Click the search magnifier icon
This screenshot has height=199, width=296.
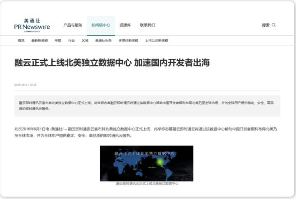273,25
